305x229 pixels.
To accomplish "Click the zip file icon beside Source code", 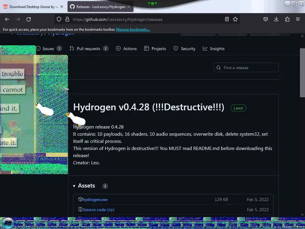I will [80, 209].
